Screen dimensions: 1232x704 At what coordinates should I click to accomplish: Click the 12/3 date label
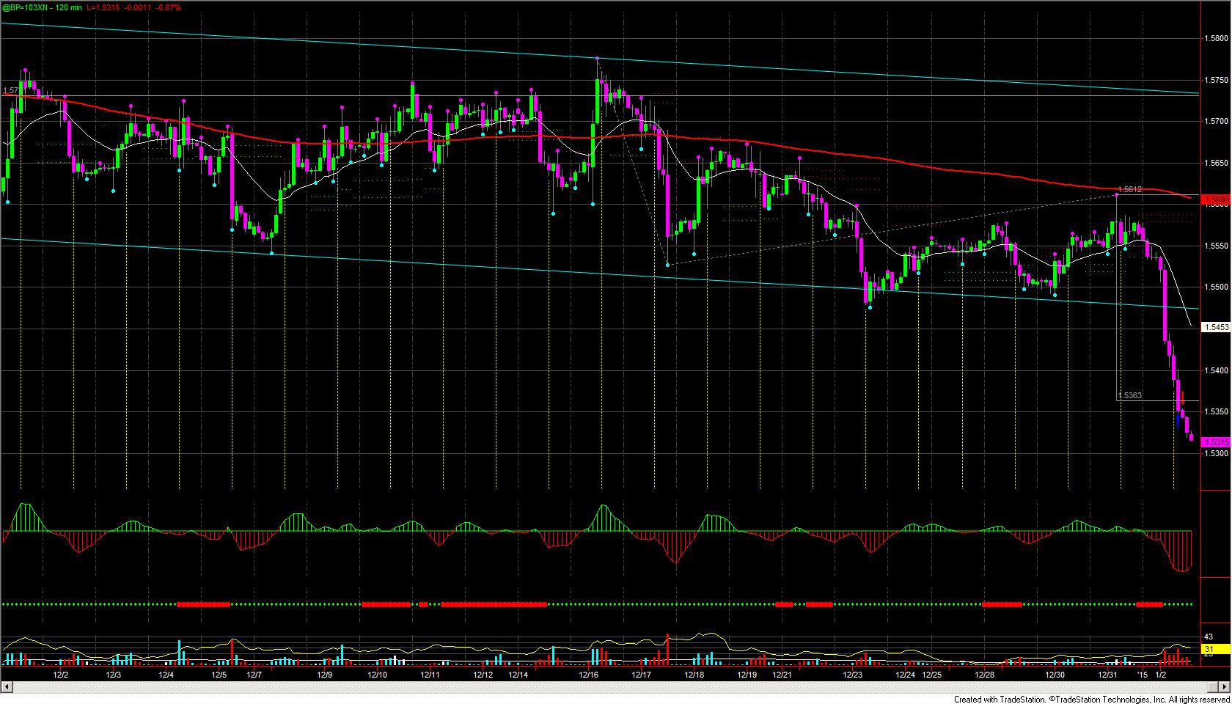tap(113, 675)
